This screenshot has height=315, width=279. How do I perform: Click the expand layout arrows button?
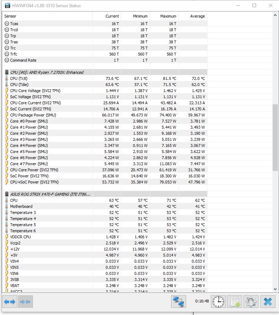point(10,301)
